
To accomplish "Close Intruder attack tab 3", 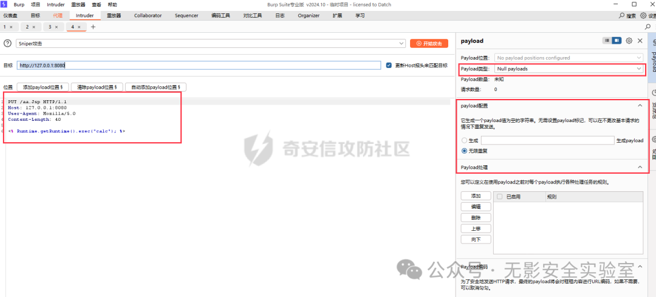I will point(56,27).
